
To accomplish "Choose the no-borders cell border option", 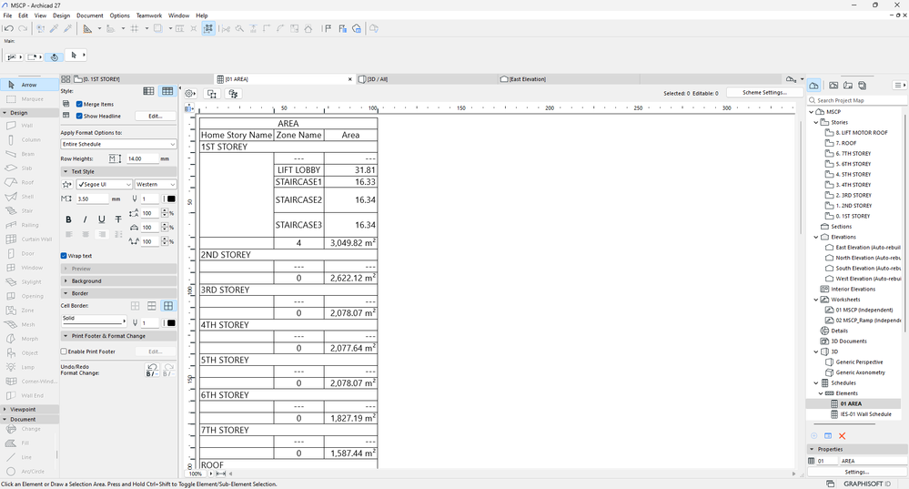I will tap(135, 306).
